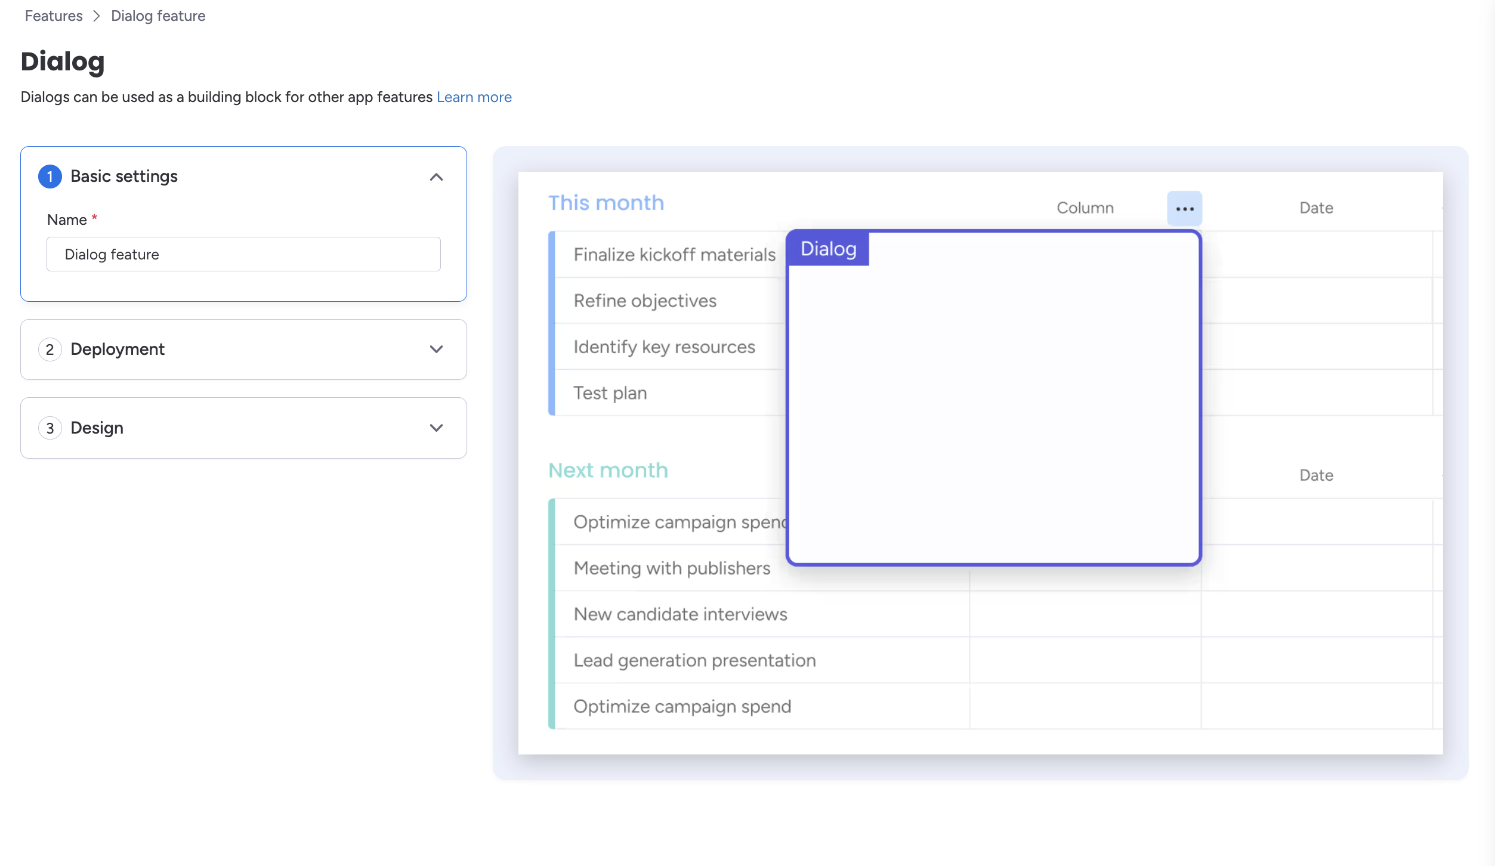Viewport: 1495px width, 866px height.
Task: Click step 3 number circle
Action: (x=50, y=428)
